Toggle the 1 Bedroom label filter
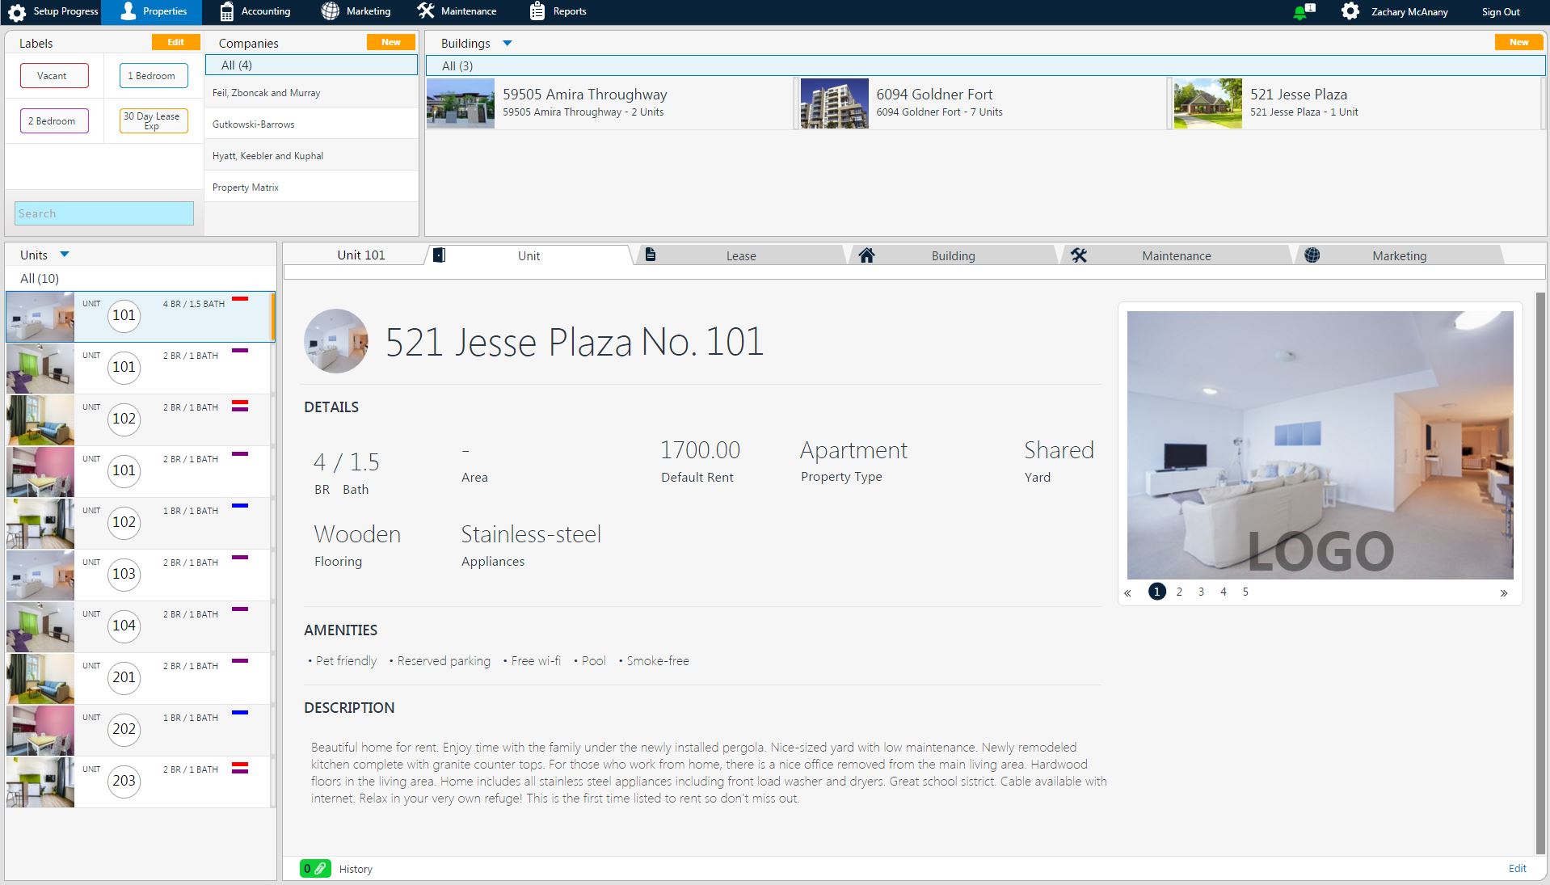Screen dimensions: 1550x885 154,76
